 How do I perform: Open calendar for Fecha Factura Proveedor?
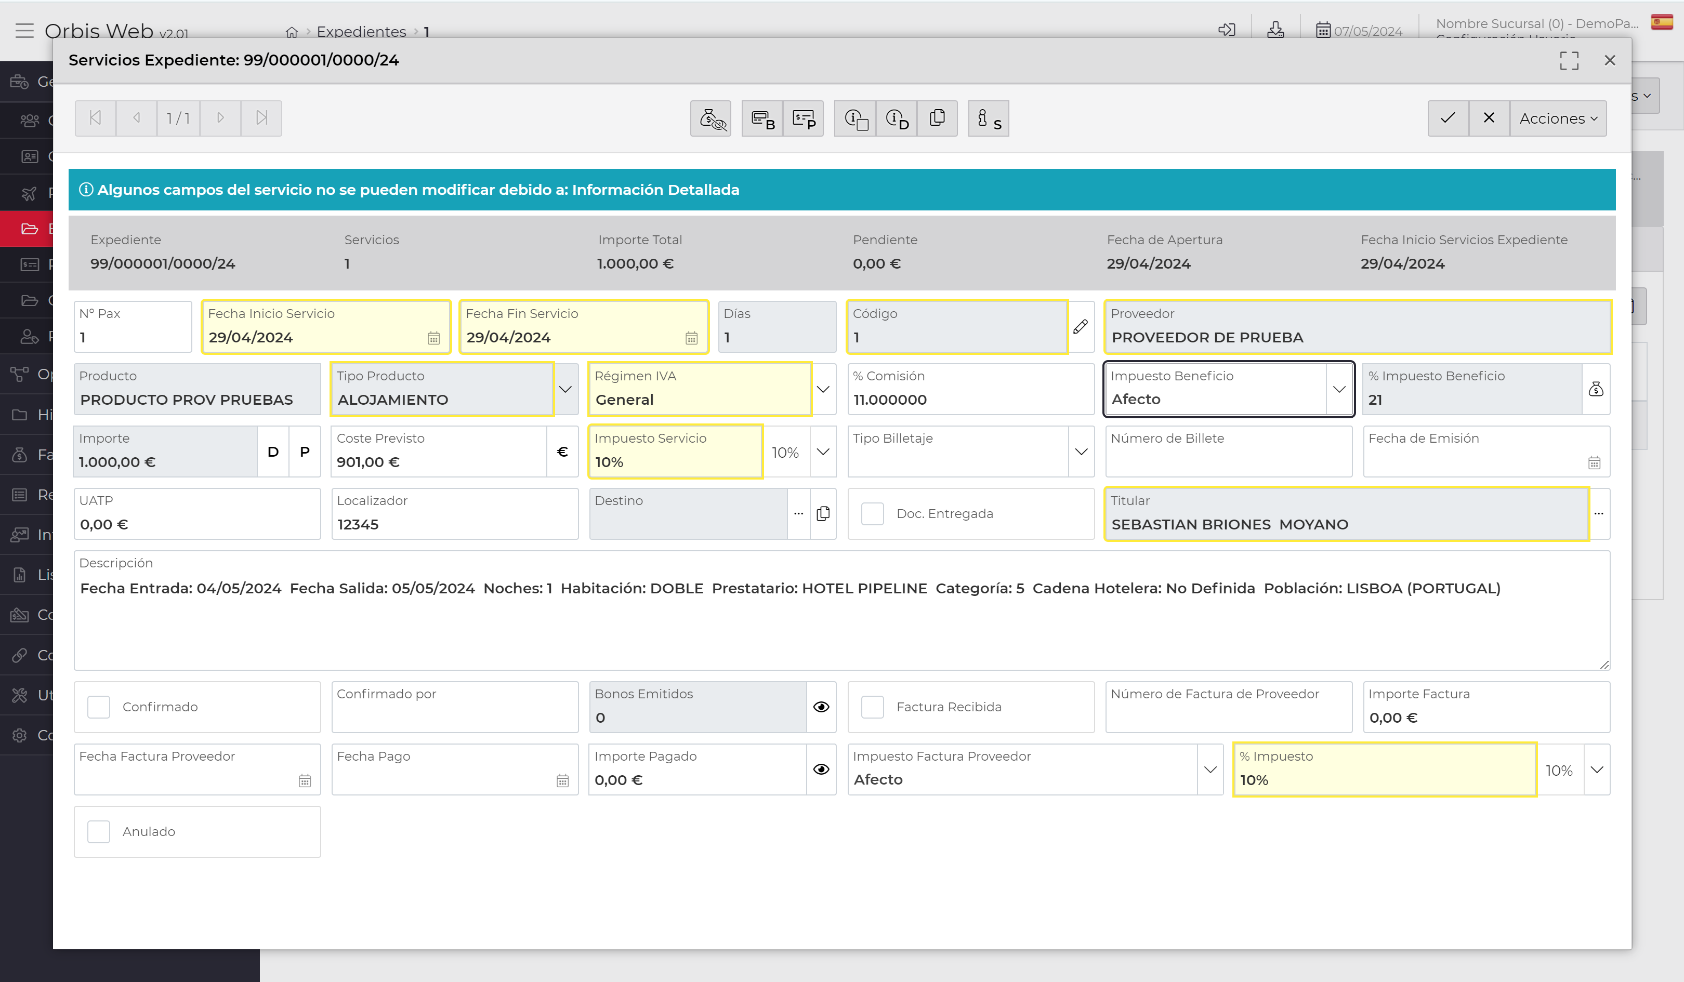(x=305, y=781)
